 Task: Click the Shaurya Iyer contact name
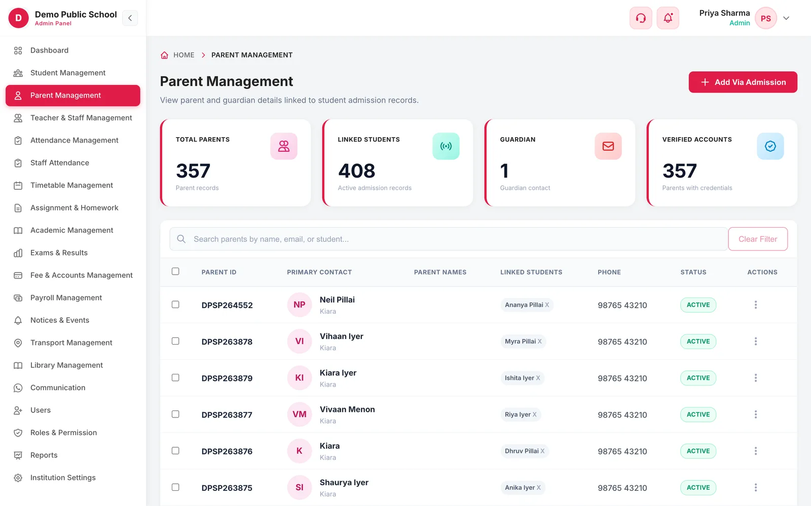[x=344, y=482]
